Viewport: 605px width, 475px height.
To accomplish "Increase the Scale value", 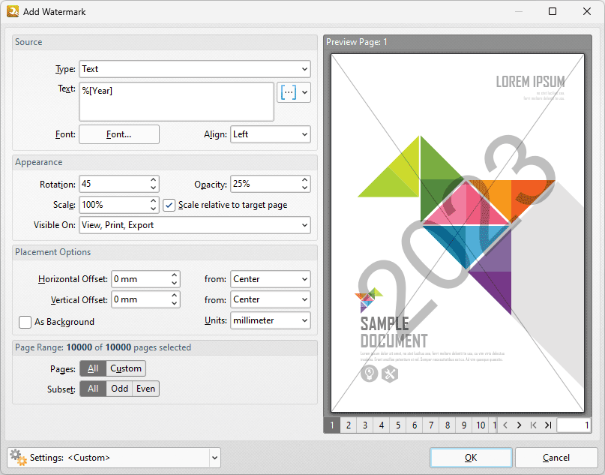I will (x=153, y=201).
